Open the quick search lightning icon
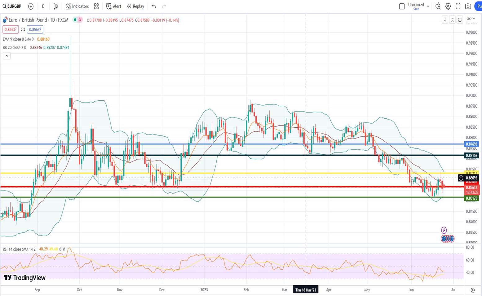Screen dimensions: 482x296 pyautogui.click(x=438, y=6)
